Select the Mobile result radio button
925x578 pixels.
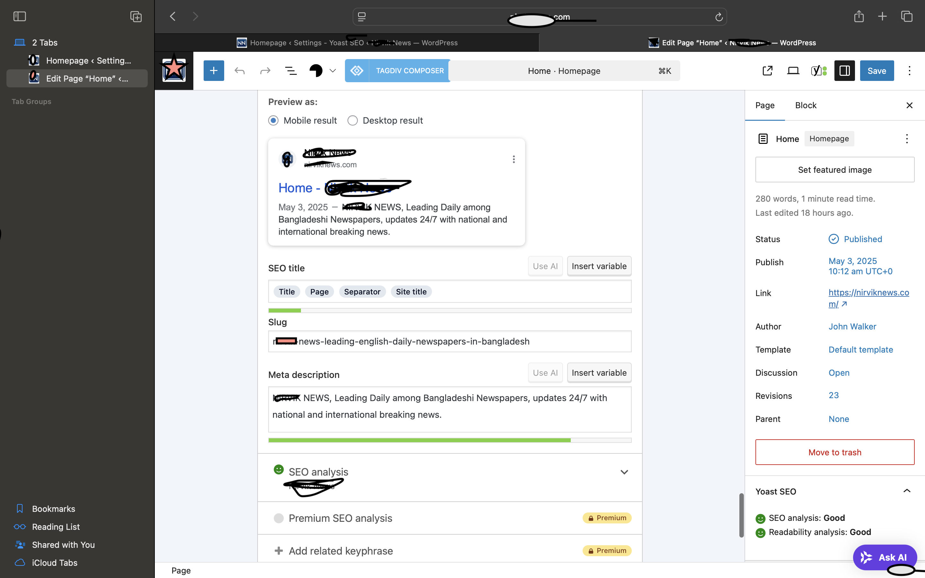[273, 120]
